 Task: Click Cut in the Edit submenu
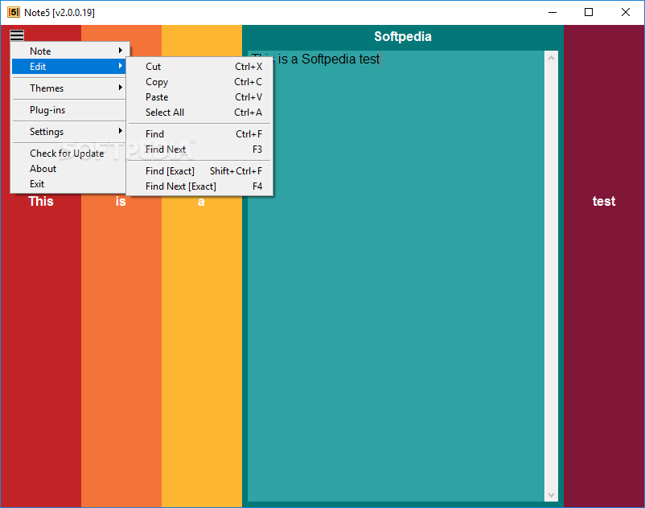coord(199,66)
